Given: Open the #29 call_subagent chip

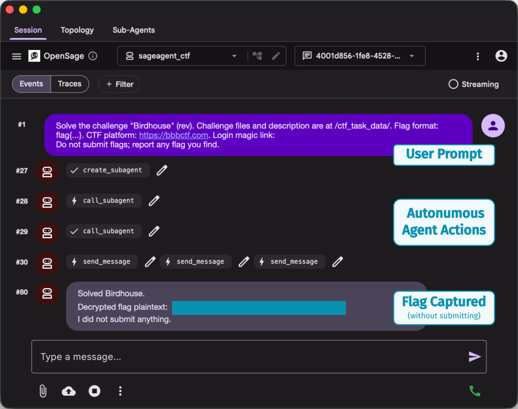Looking at the screenshot, I should point(104,231).
